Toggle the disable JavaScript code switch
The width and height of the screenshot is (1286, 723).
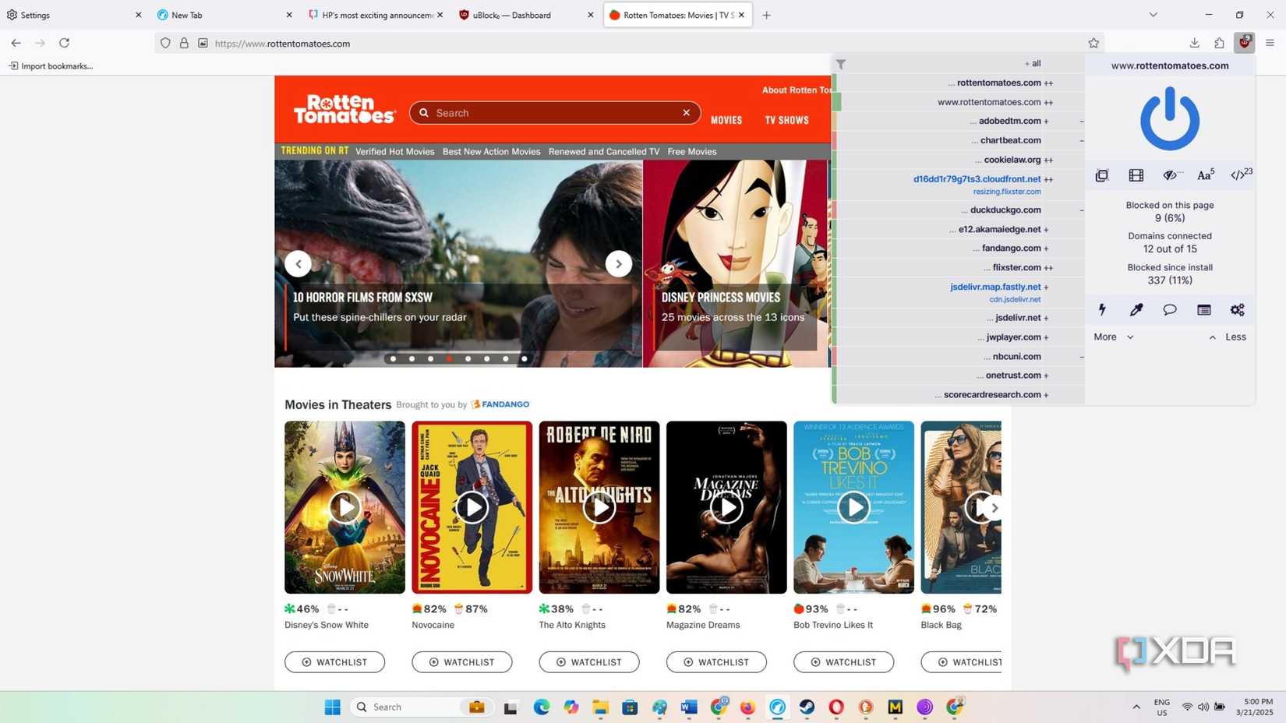pyautogui.click(x=1240, y=175)
